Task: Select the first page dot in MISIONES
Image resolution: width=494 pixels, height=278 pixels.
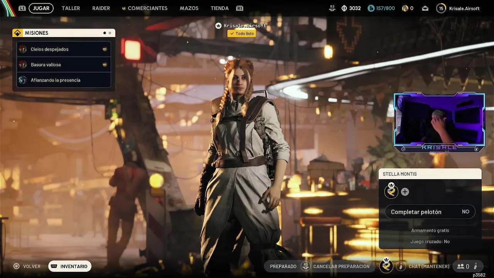Action: tap(105, 33)
